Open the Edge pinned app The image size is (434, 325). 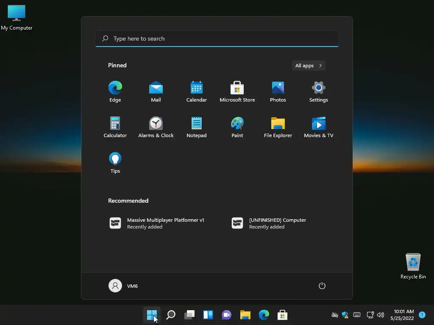[115, 91]
